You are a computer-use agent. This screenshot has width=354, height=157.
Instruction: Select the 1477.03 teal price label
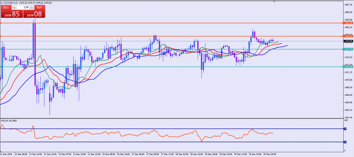pyautogui.click(x=348, y=49)
